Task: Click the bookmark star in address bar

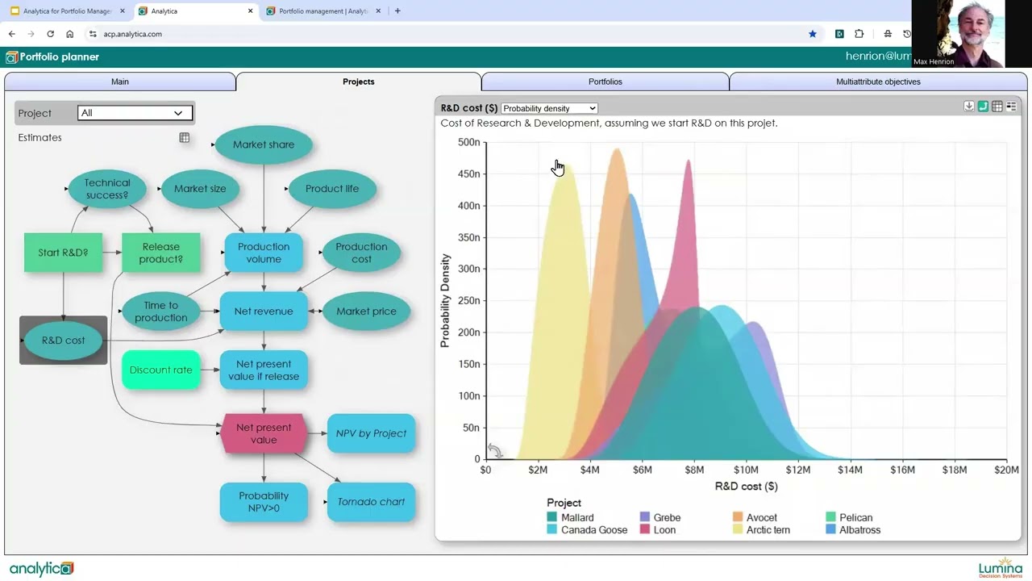Action: 812,34
